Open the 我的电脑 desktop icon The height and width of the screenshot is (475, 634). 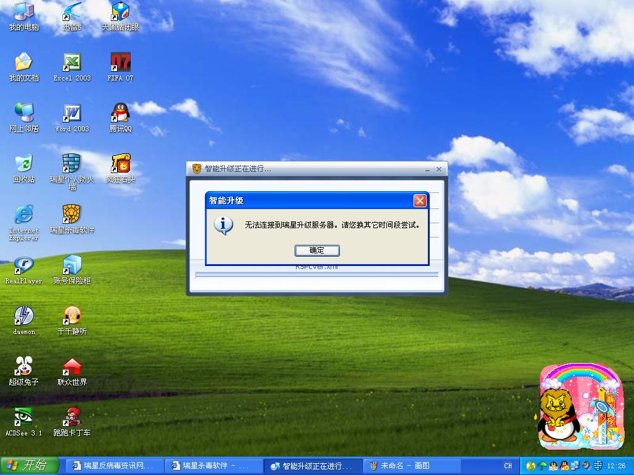click(24, 17)
